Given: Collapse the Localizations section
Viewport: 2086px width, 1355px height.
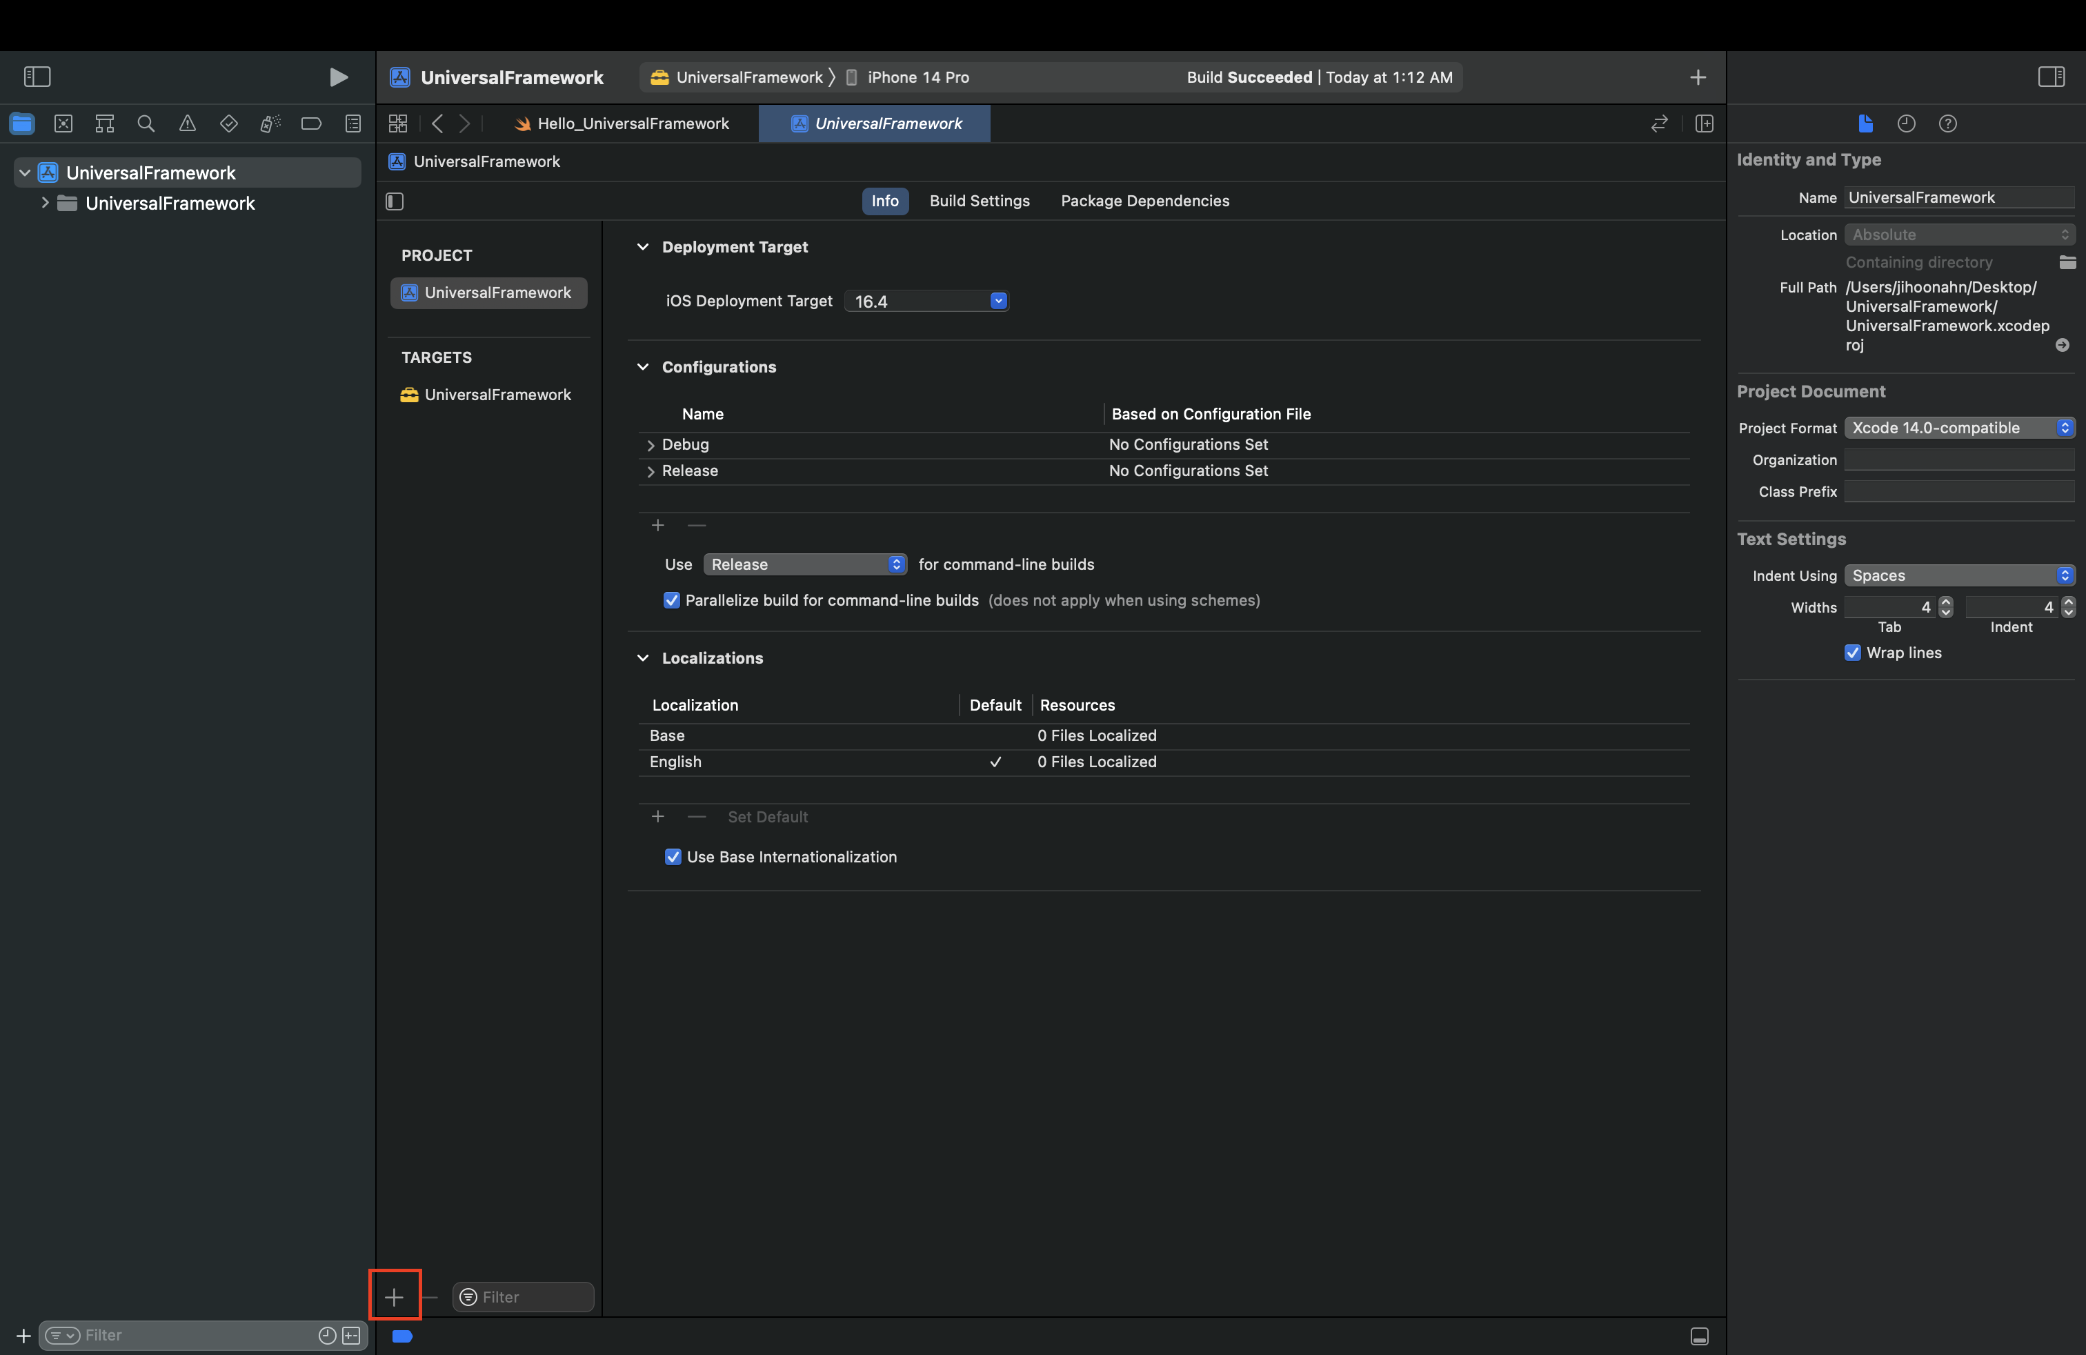Looking at the screenshot, I should tap(642, 658).
